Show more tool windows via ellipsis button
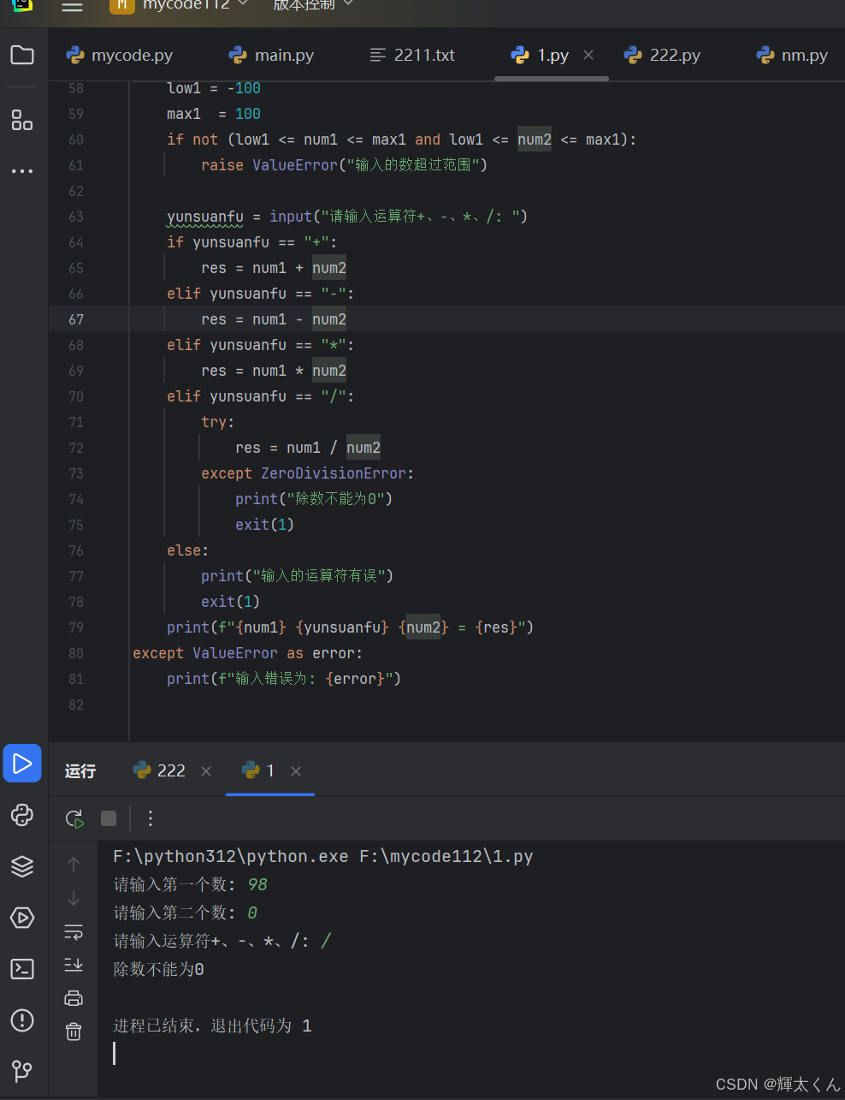Image resolution: width=845 pixels, height=1100 pixels. point(22,170)
